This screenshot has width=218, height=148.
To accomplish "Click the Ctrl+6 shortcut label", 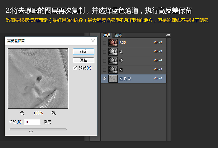I will (158, 79).
